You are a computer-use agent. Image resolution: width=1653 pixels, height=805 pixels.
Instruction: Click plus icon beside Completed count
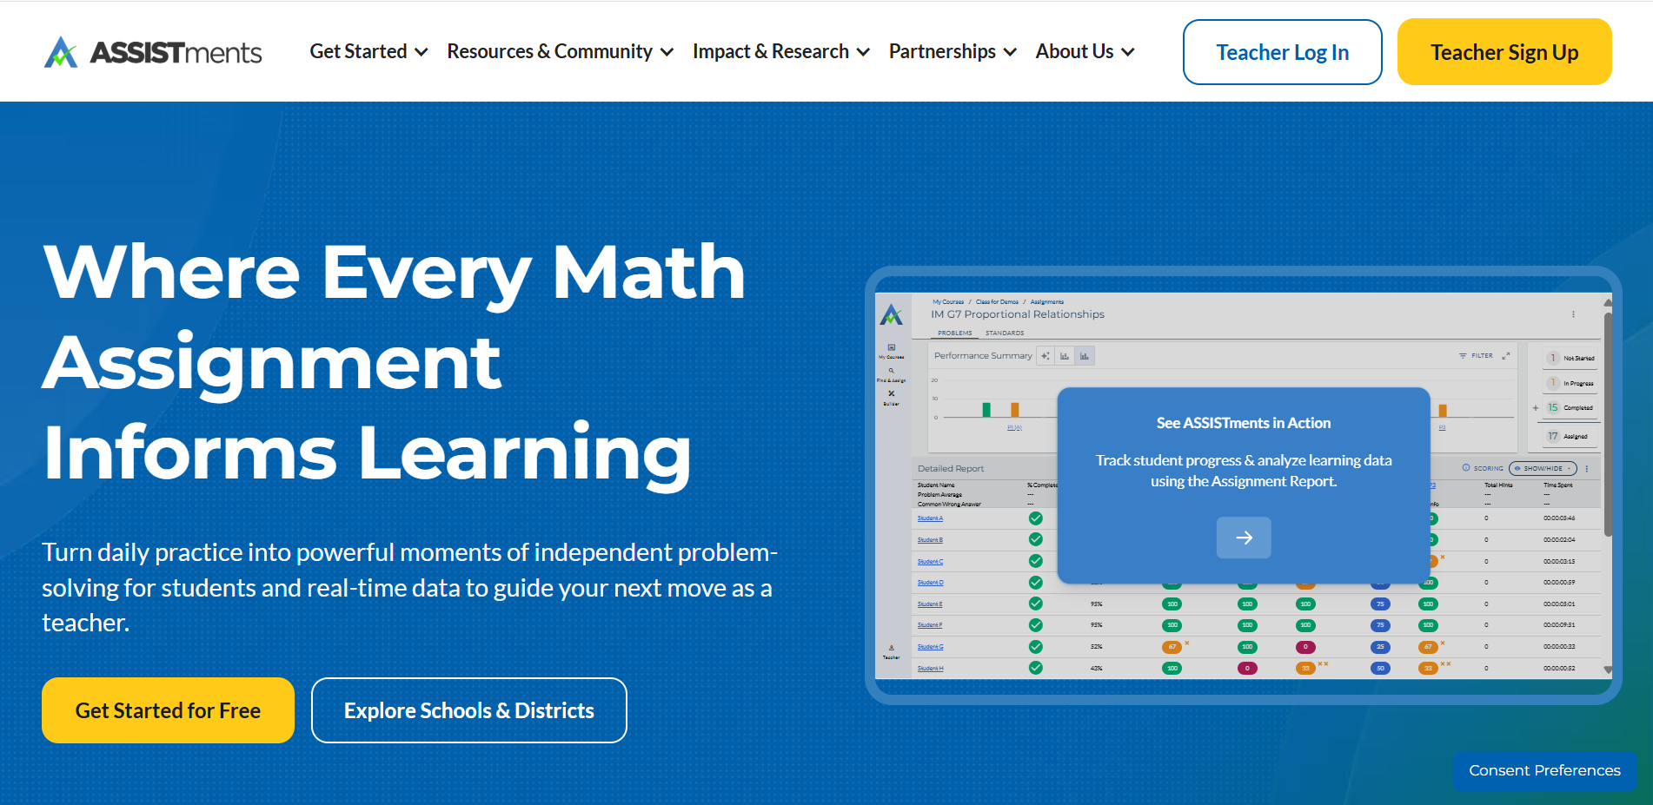point(1536,407)
